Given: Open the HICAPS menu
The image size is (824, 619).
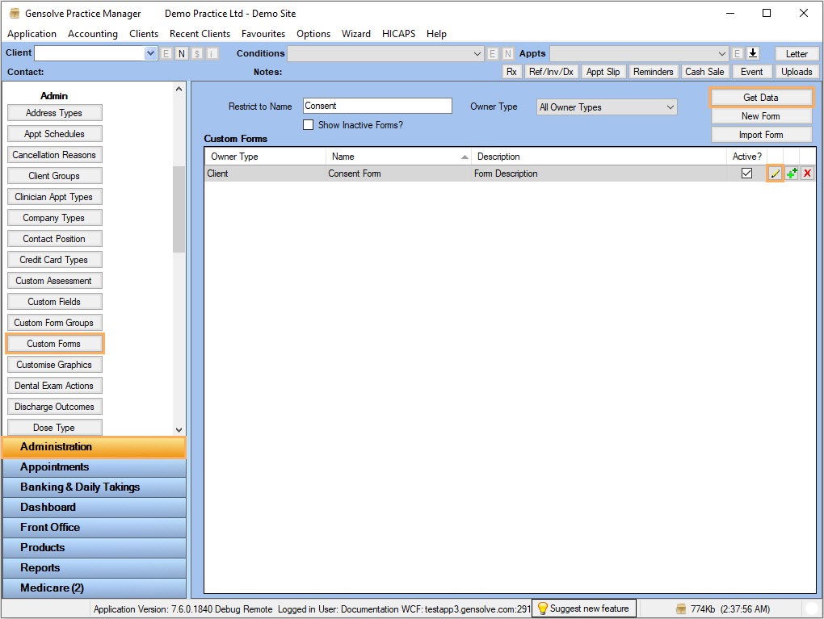Looking at the screenshot, I should coord(398,34).
